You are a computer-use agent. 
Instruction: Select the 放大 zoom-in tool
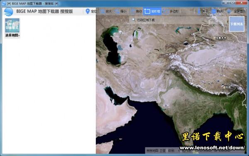pyautogui.click(x=106, y=11)
